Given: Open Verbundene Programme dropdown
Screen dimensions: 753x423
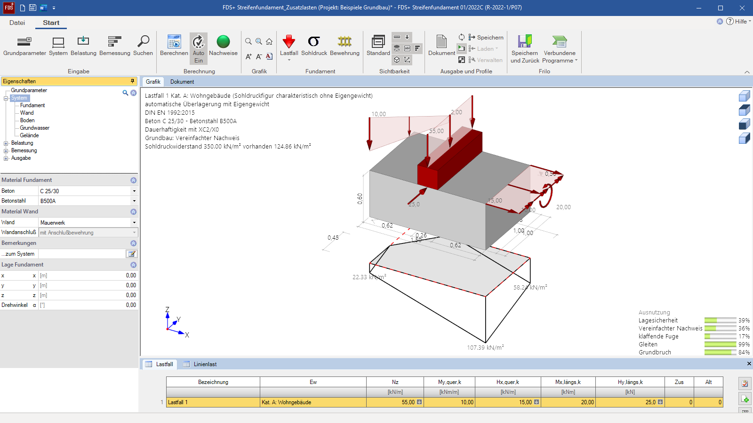Looking at the screenshot, I should [x=560, y=48].
